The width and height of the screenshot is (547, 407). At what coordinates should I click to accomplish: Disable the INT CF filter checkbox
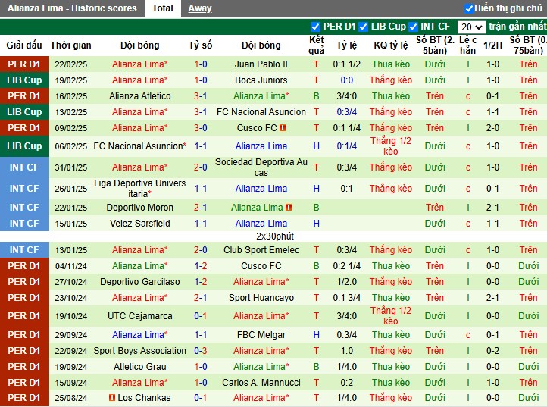pyautogui.click(x=413, y=27)
